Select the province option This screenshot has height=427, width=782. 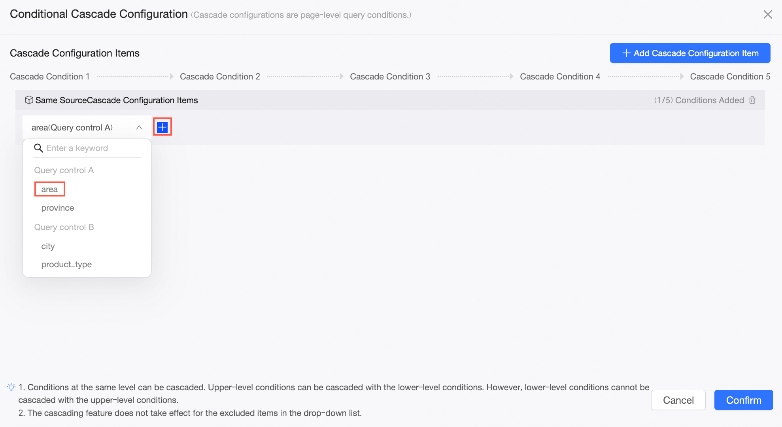pyautogui.click(x=58, y=208)
